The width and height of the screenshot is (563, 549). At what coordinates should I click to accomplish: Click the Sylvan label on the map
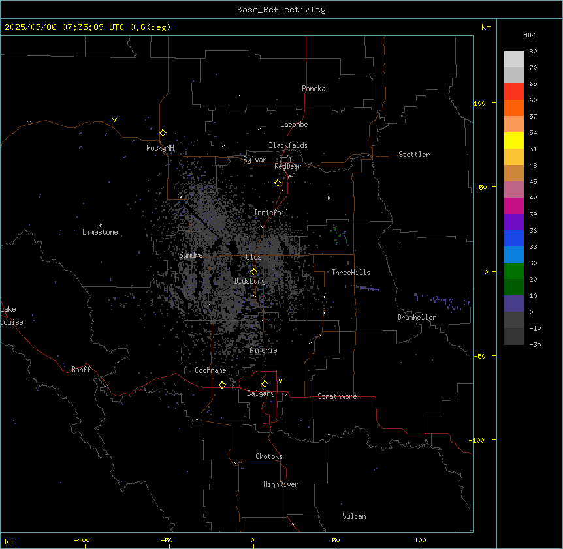coord(255,160)
